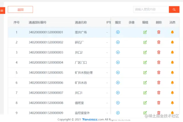Open message bell for 矿井水预处理

172,73
